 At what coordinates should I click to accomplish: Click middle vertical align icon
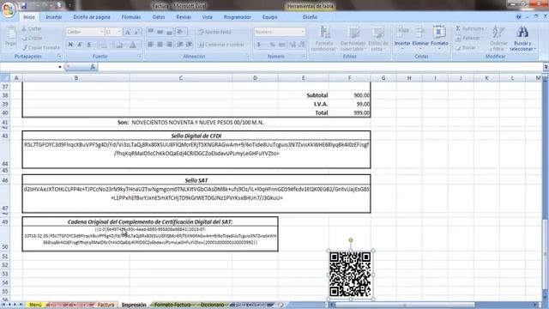click(x=160, y=32)
